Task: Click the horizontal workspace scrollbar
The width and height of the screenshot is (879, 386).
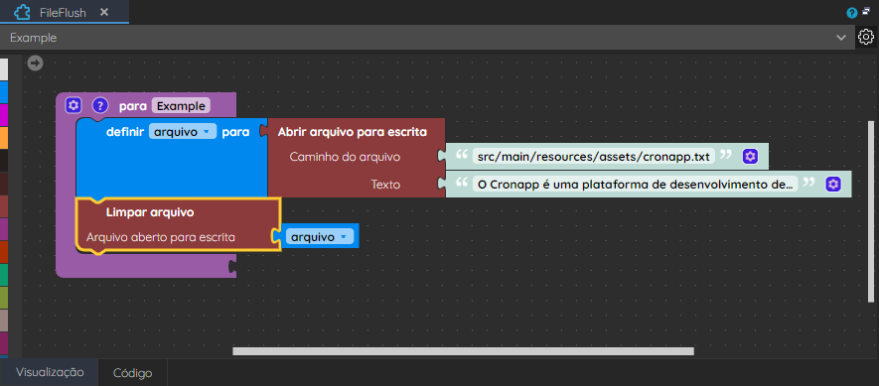Action: tap(463, 351)
